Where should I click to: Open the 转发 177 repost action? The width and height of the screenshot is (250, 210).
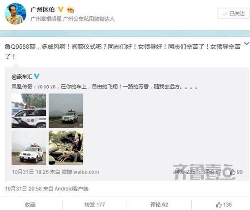pos(95,205)
